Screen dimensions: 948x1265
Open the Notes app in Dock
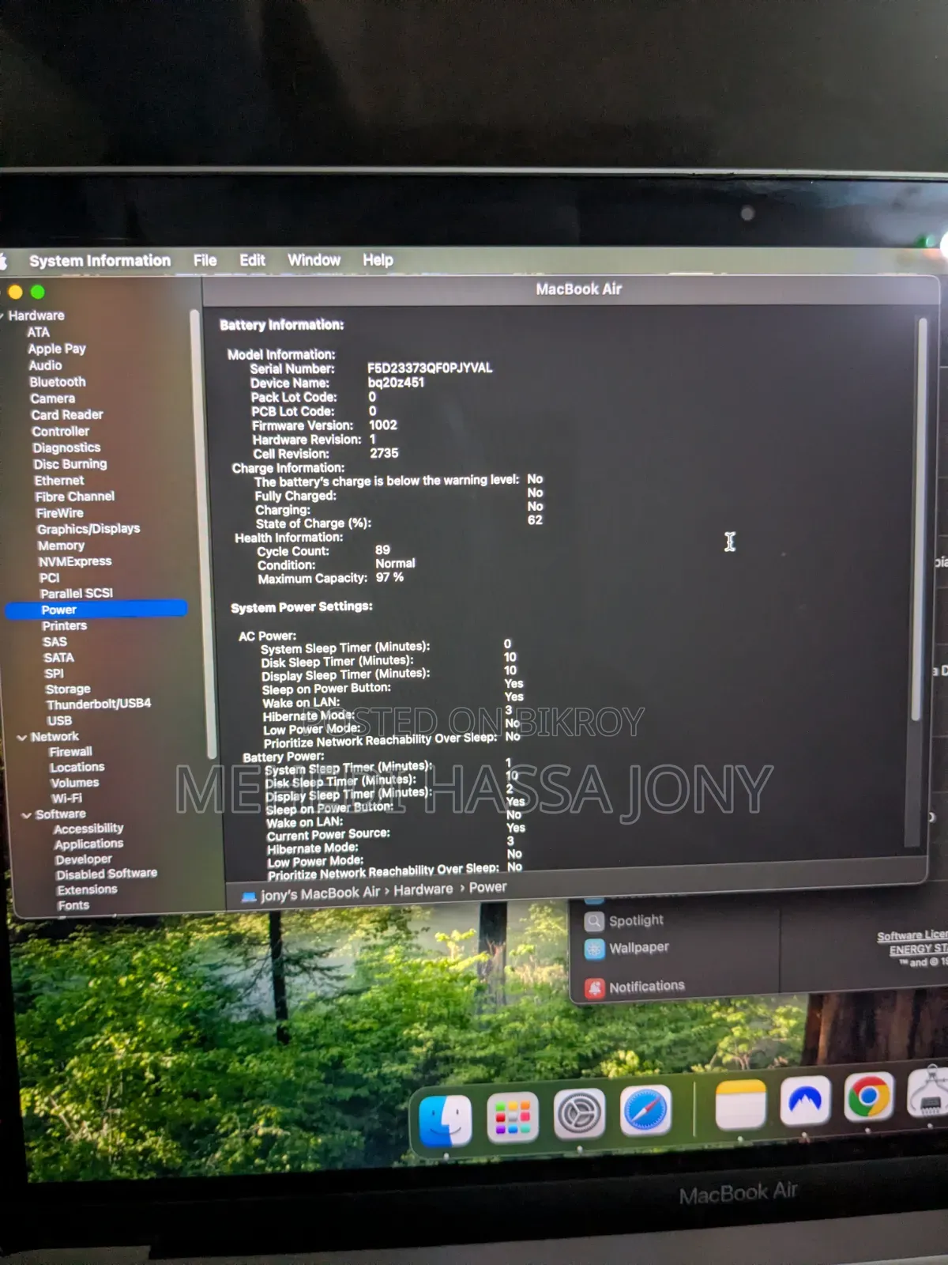click(740, 1104)
